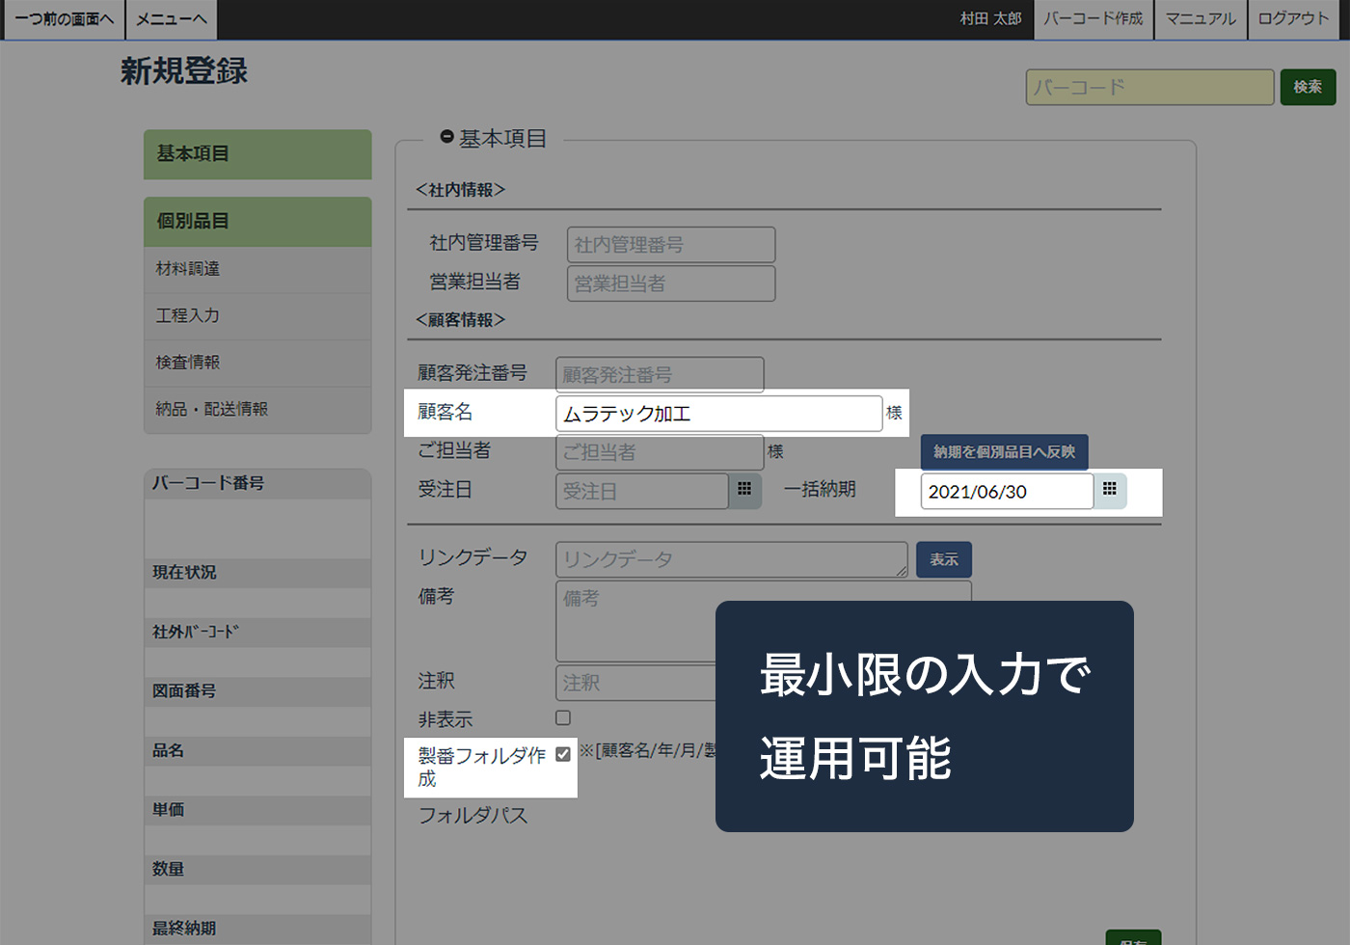Open the バーコード作成 page

(x=1093, y=19)
